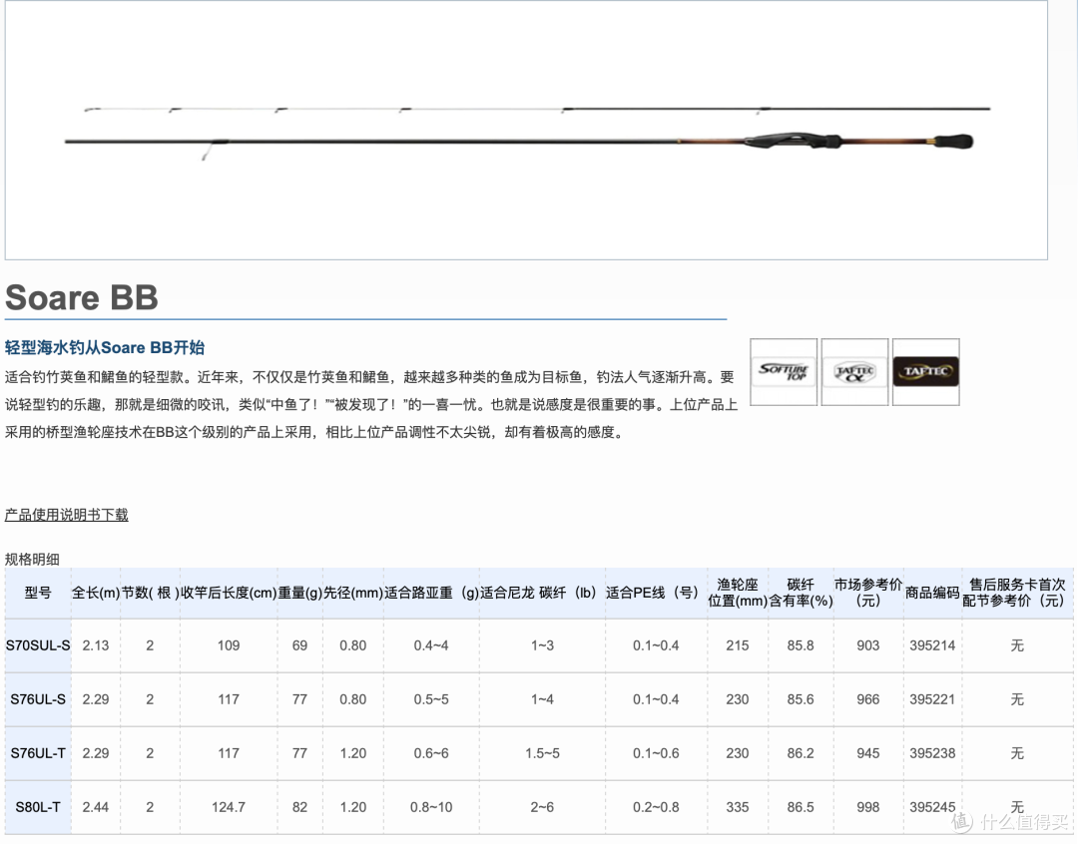
Task: Click the 0.2~0.8 PE line value
Action: pyautogui.click(x=656, y=807)
